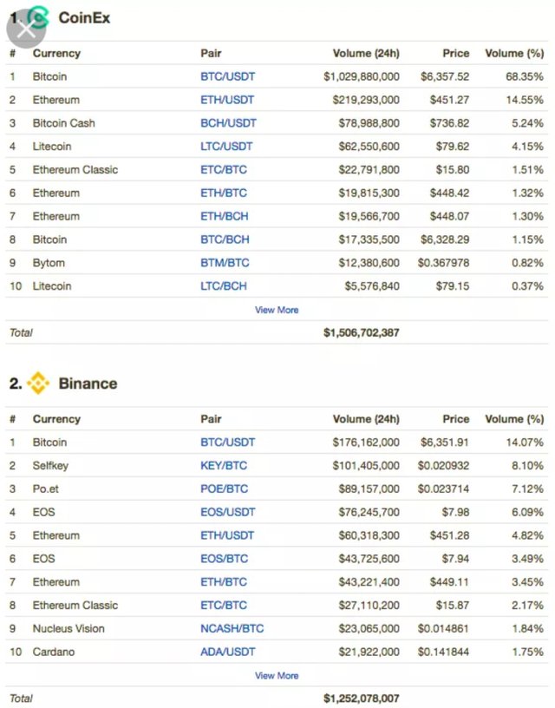Open the POE/BTC pair link
Image resolution: width=555 pixels, height=708 pixels.
(224, 489)
